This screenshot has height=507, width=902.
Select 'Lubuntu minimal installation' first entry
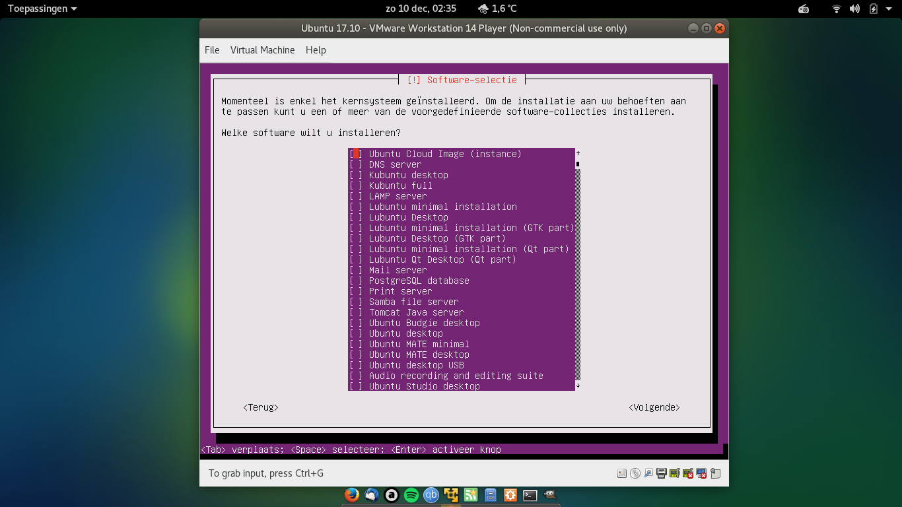tap(443, 207)
